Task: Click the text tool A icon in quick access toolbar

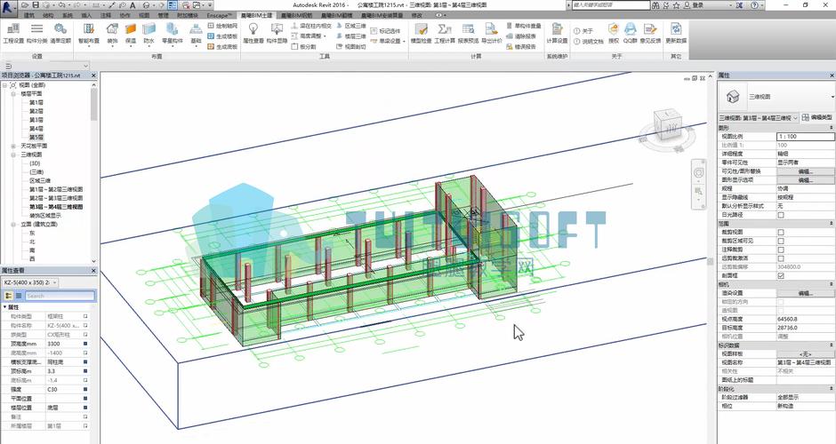Action: [133, 4]
